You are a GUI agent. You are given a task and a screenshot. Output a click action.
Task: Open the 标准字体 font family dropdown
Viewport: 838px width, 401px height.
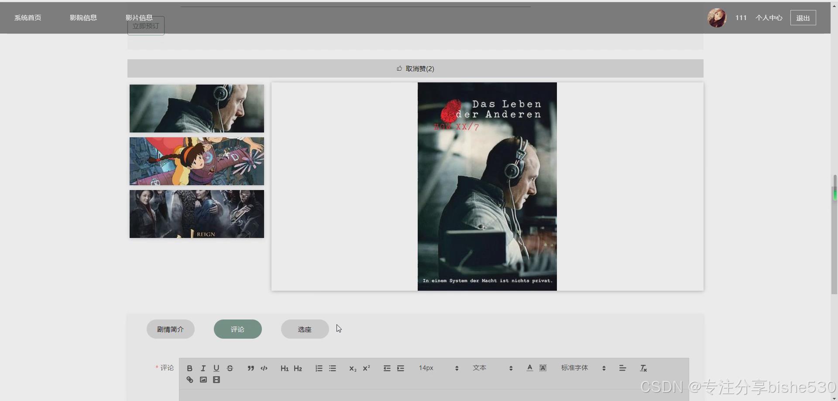click(x=583, y=368)
